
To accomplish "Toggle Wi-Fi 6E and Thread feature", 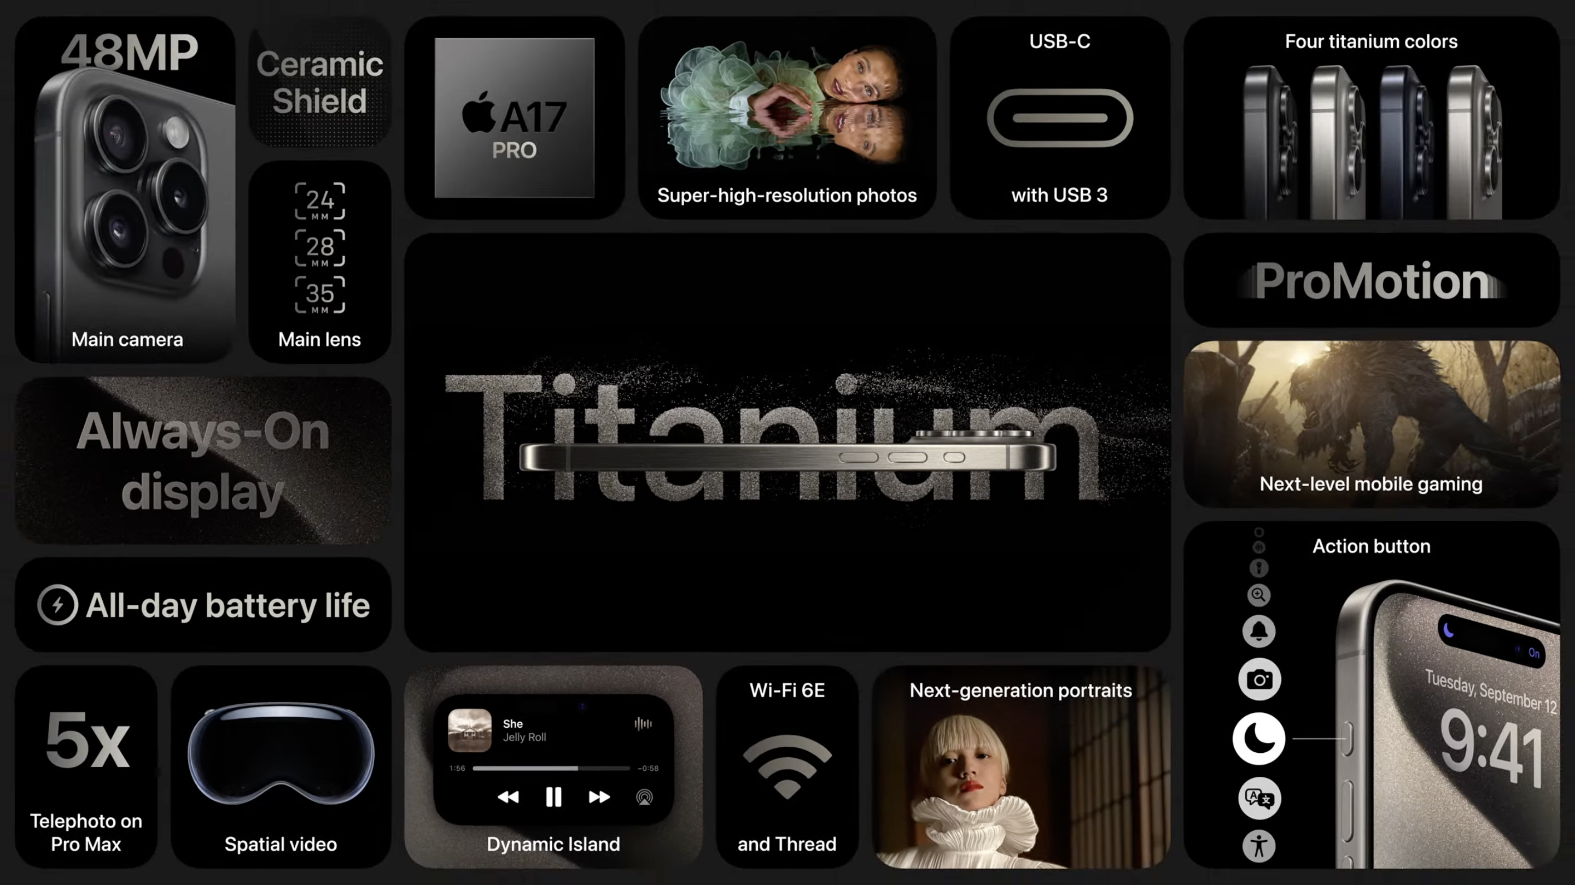I will (786, 767).
